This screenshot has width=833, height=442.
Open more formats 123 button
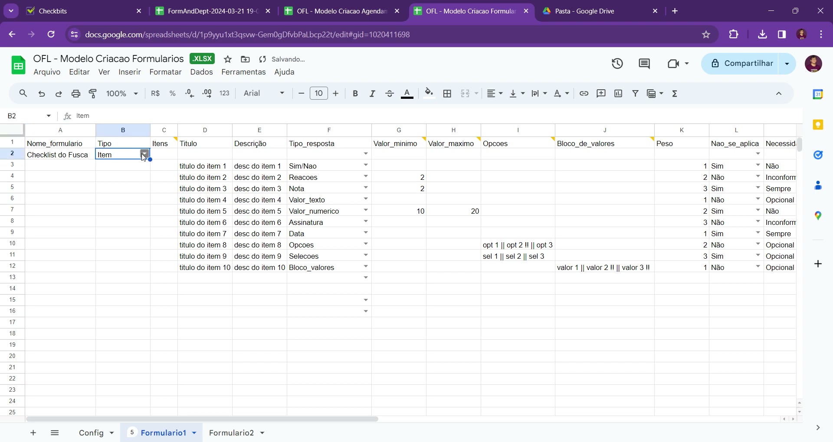pyautogui.click(x=224, y=93)
